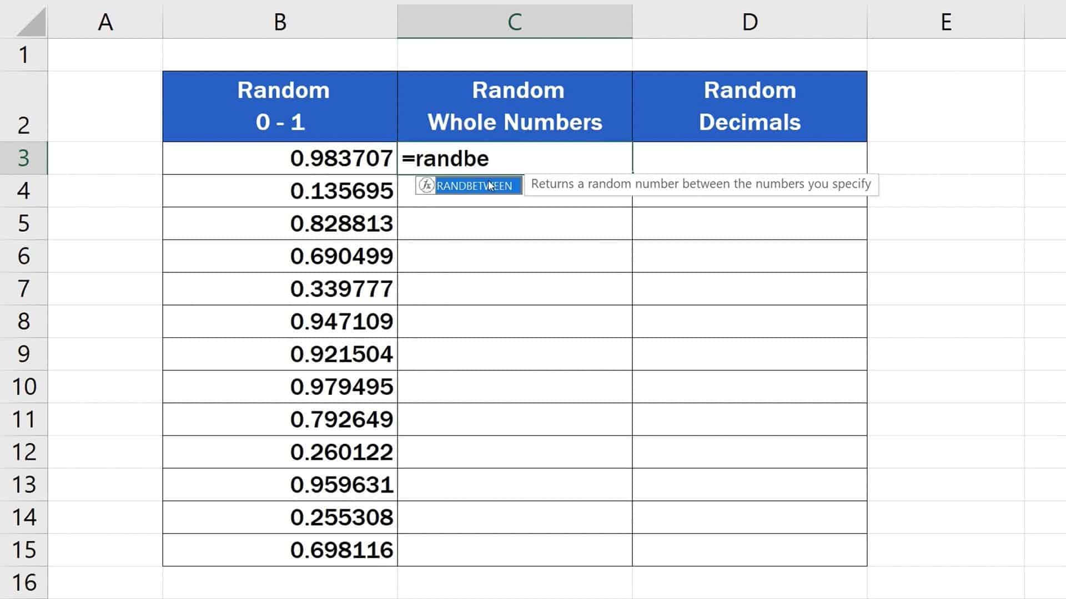Image resolution: width=1066 pixels, height=599 pixels.
Task: Click empty cell D15 under Random Decimals
Action: [750, 550]
